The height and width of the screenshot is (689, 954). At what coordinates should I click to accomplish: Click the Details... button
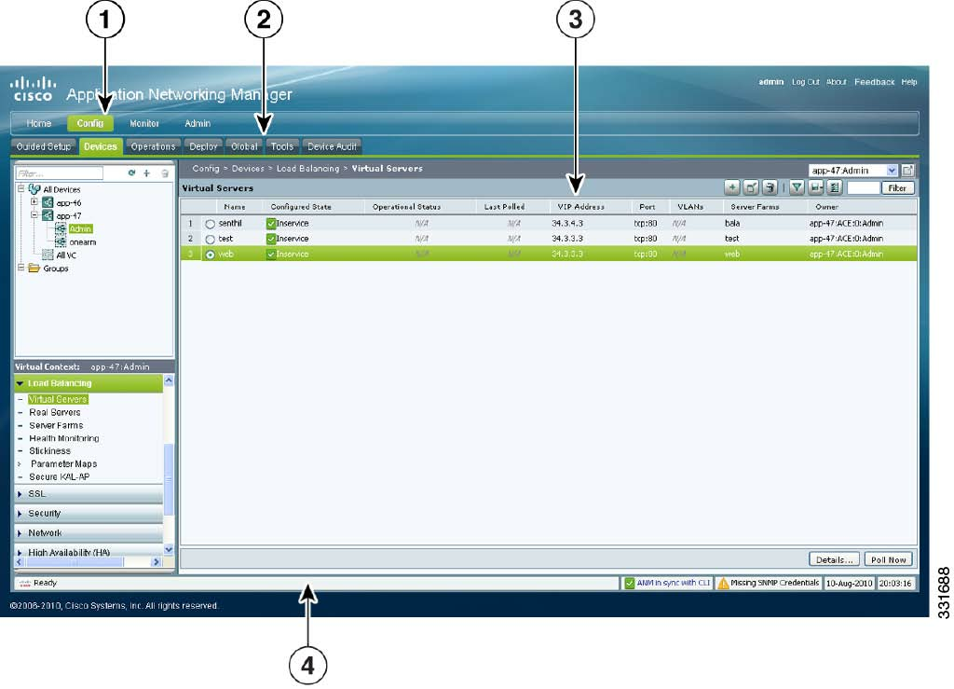(834, 559)
